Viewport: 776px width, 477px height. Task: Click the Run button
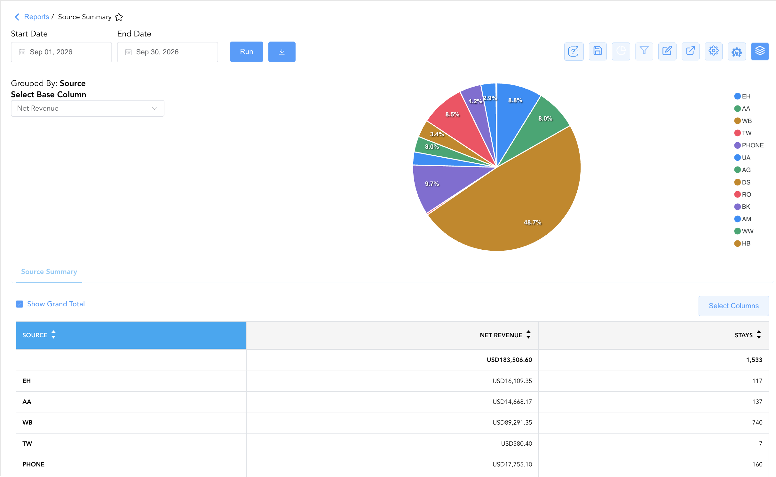pos(246,52)
